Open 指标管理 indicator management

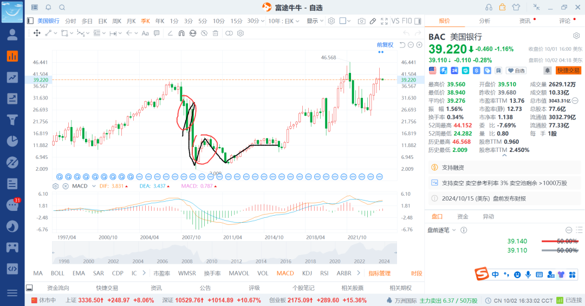(x=379, y=273)
